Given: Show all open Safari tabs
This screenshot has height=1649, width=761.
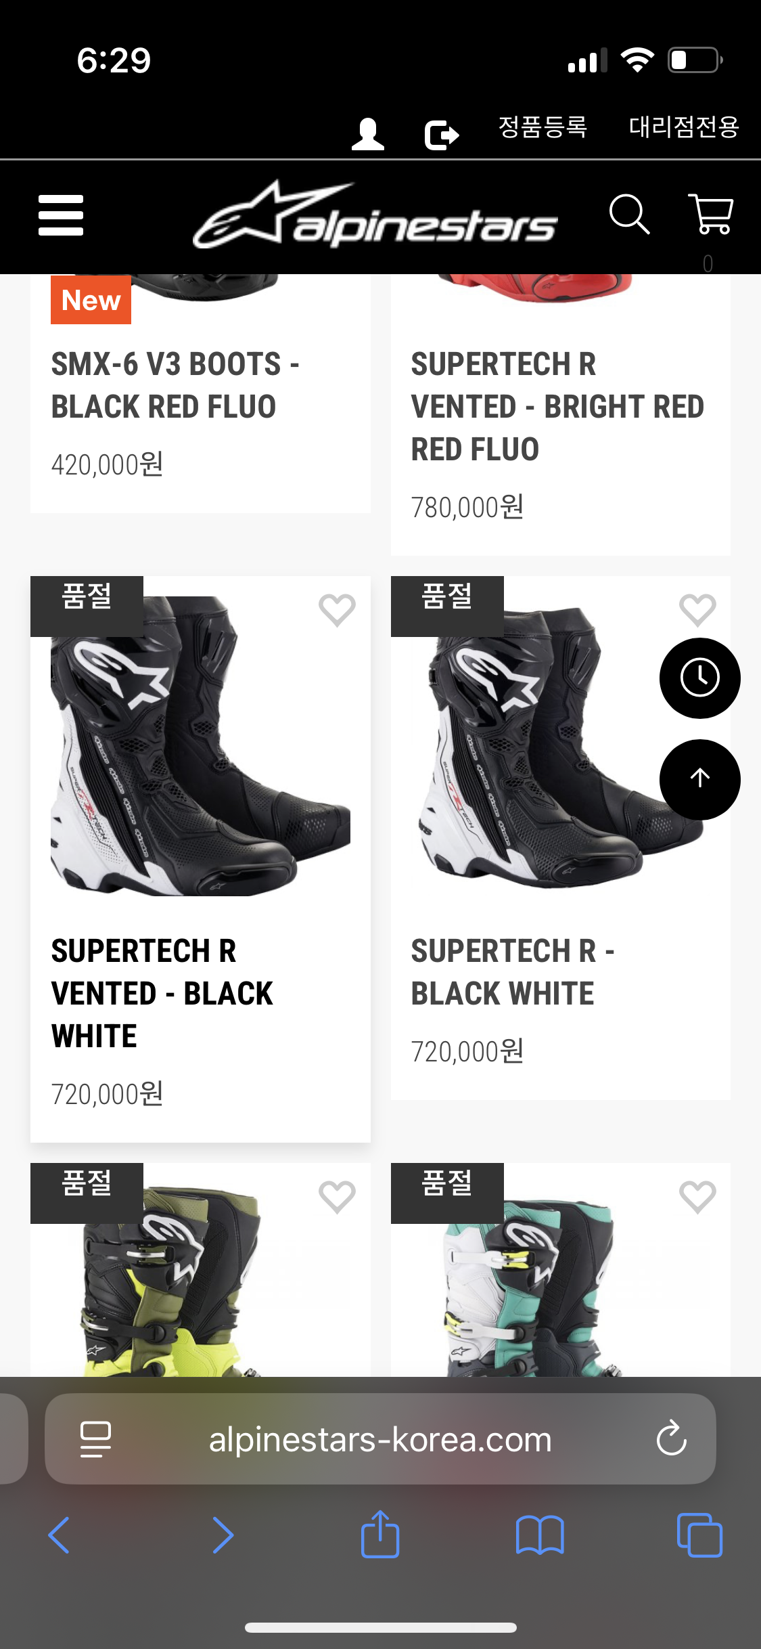Looking at the screenshot, I should pos(699,1535).
